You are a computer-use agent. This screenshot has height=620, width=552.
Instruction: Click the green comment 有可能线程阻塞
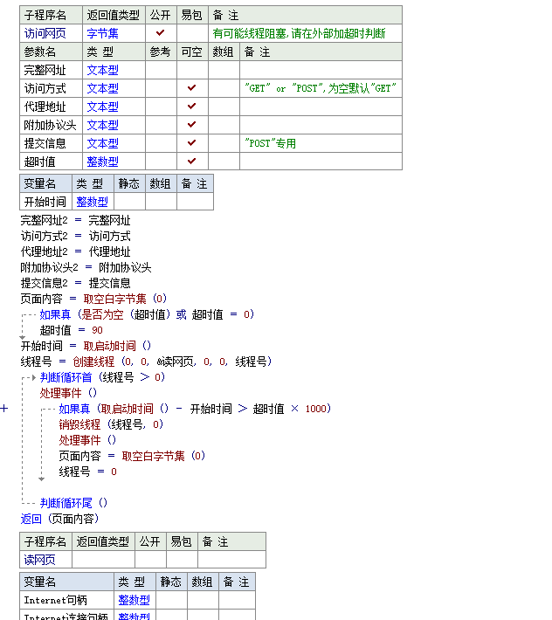299,33
